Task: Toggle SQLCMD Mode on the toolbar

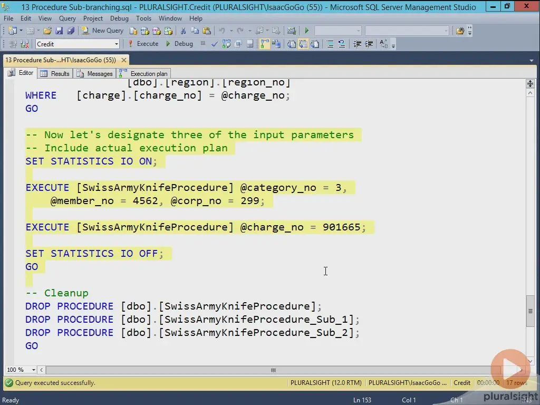Action: click(238, 44)
